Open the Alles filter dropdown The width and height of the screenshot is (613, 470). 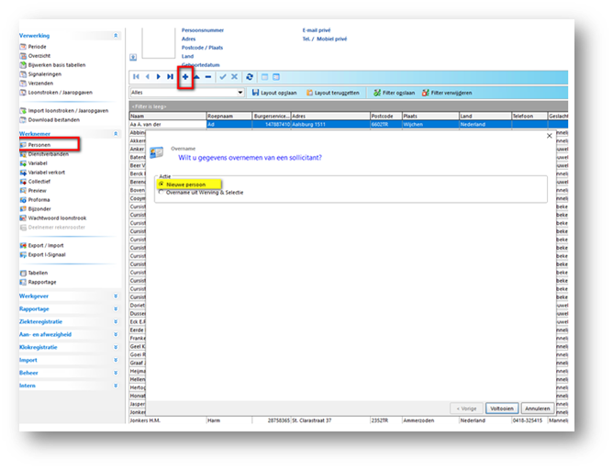tap(240, 93)
